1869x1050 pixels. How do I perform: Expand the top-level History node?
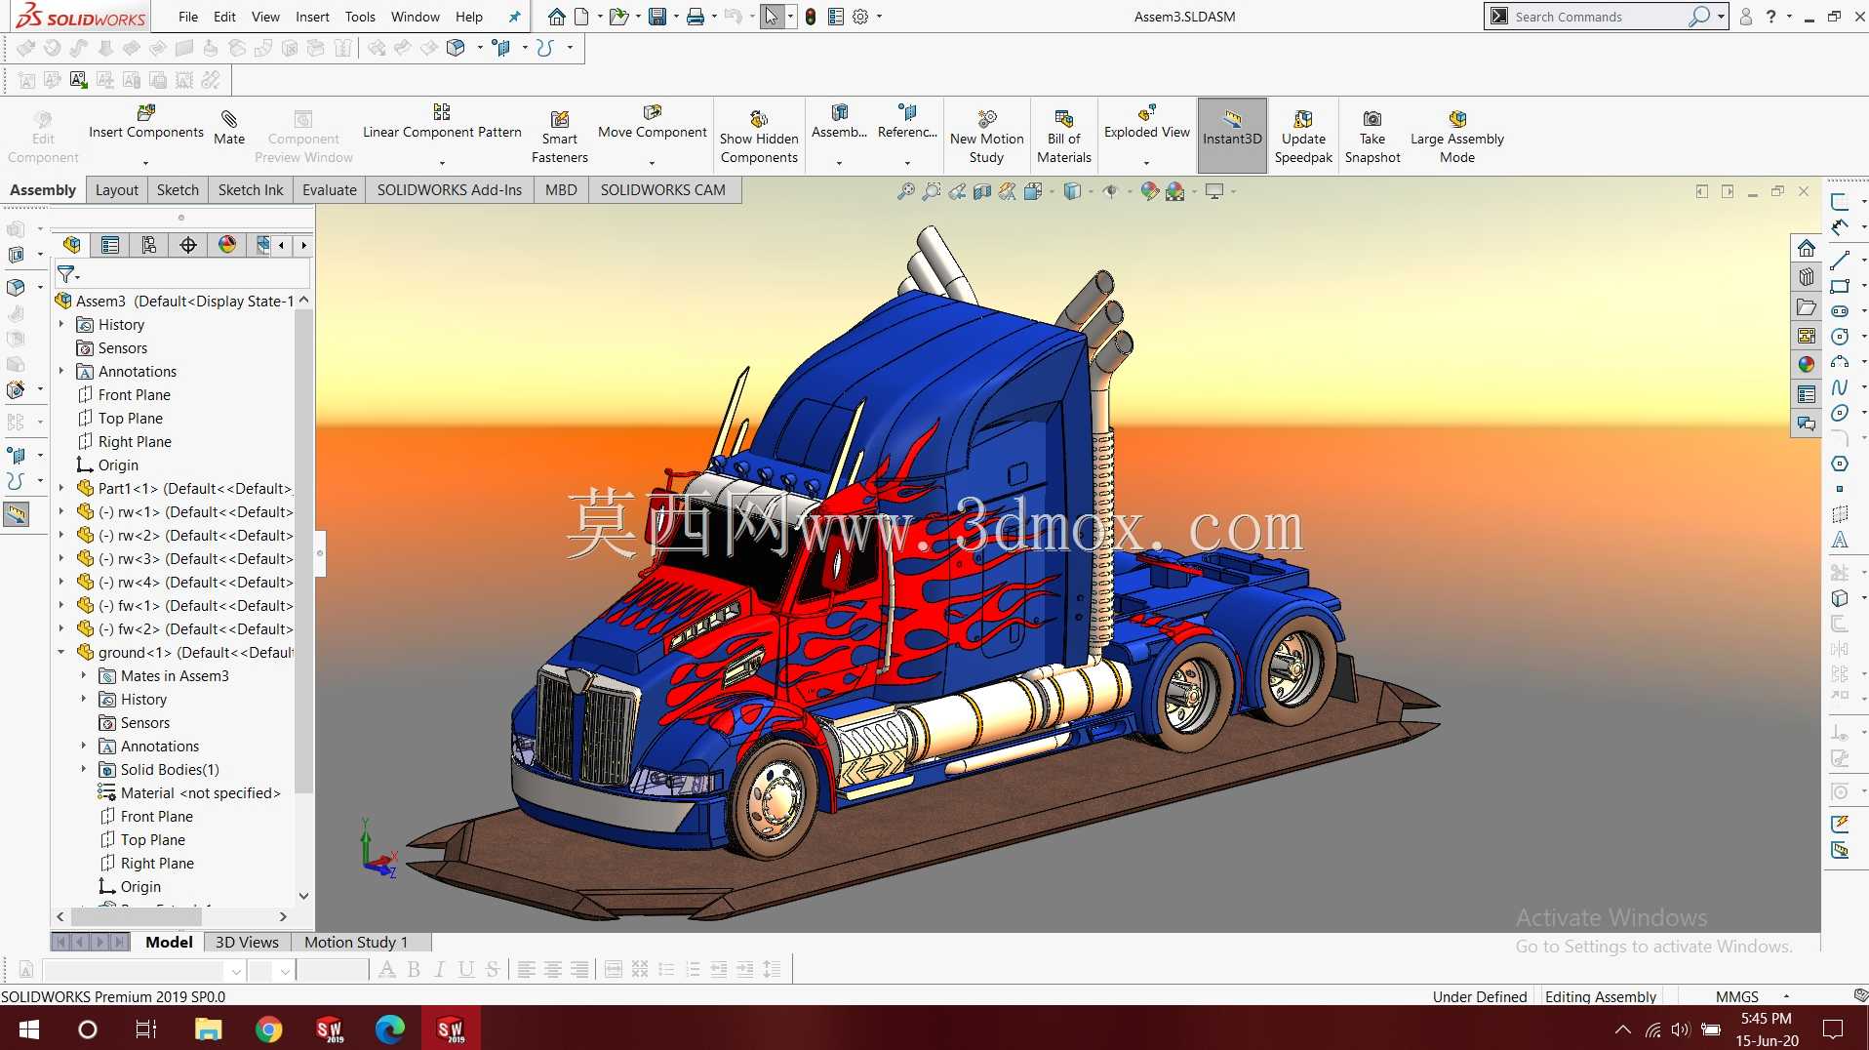(x=61, y=324)
